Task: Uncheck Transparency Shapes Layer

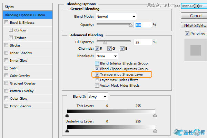Action: (x=97, y=74)
